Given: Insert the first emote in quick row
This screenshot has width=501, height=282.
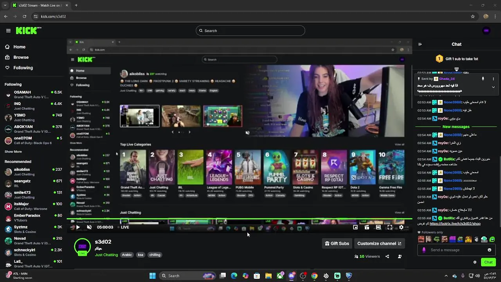Looking at the screenshot, I should pos(421,239).
